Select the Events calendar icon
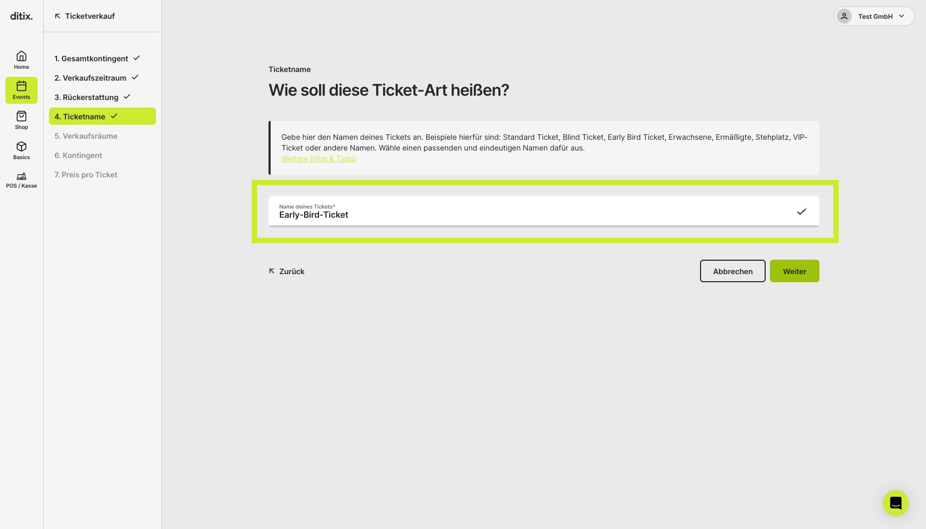Viewport: 926px width, 529px height. [x=22, y=86]
